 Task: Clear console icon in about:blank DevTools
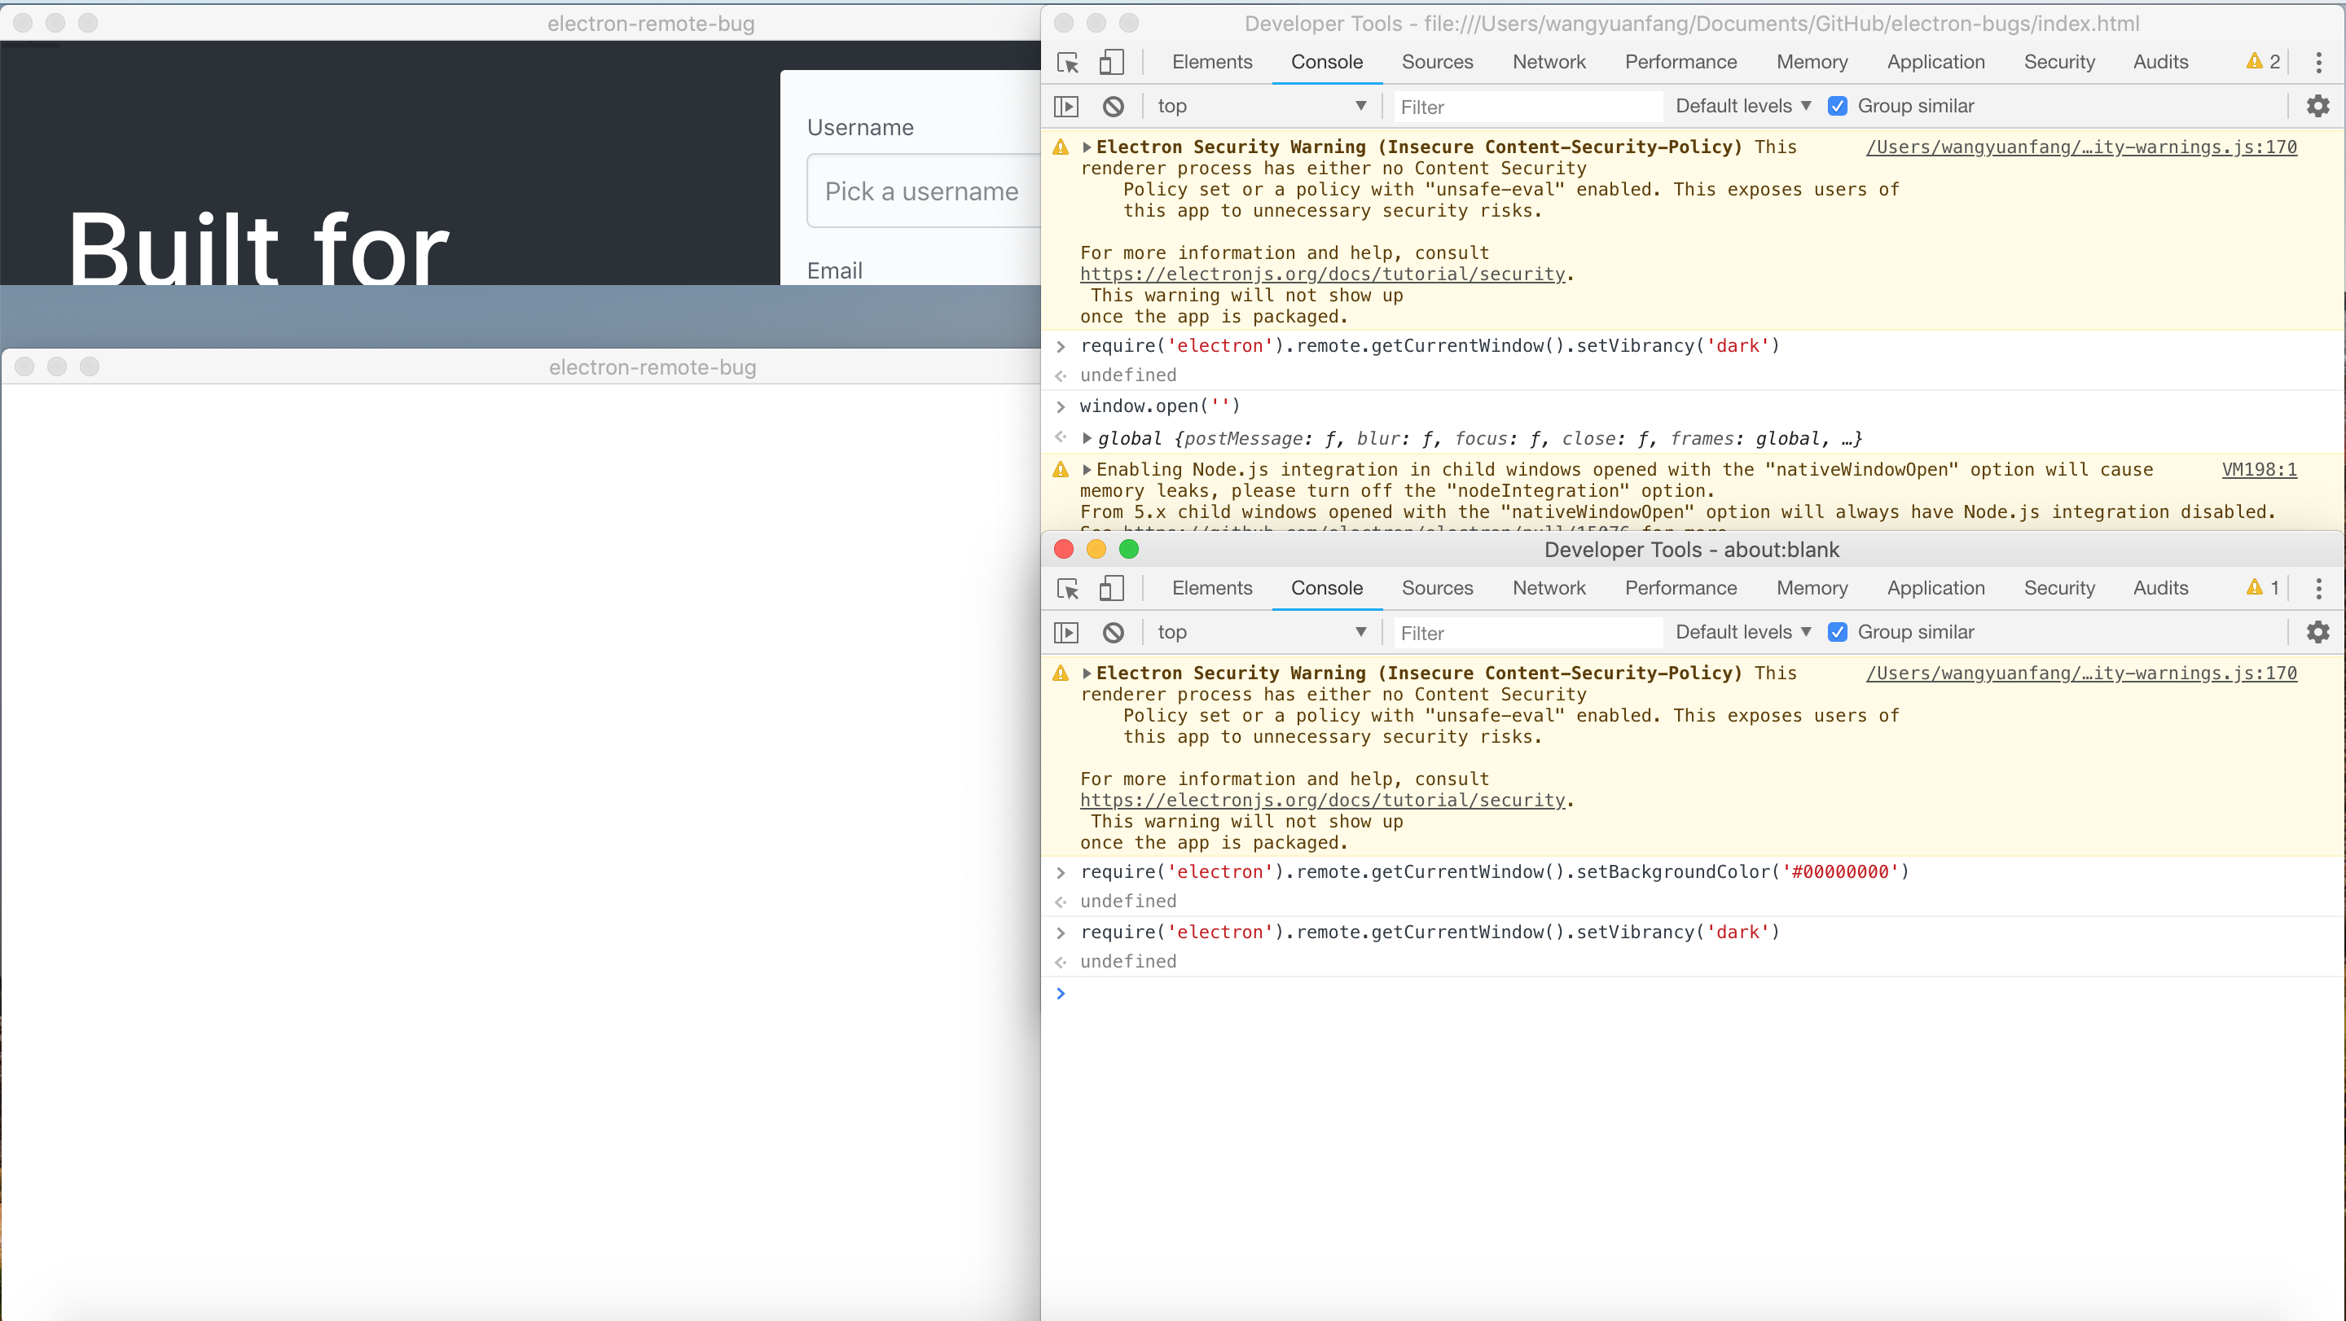click(x=1113, y=632)
